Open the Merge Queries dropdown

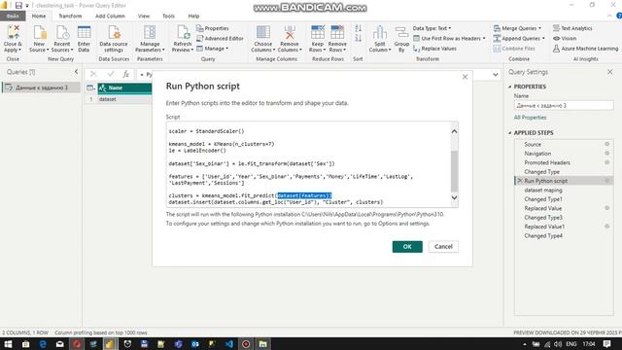click(517, 28)
